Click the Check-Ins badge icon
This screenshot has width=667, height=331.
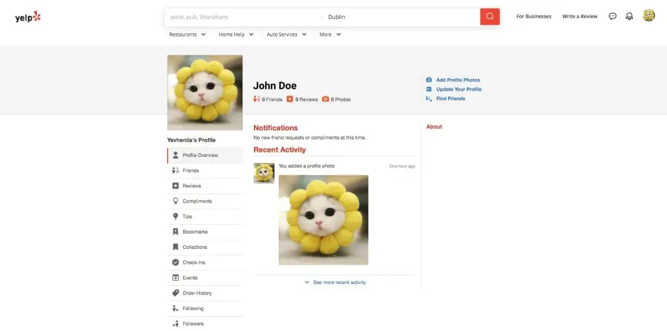[x=175, y=262]
